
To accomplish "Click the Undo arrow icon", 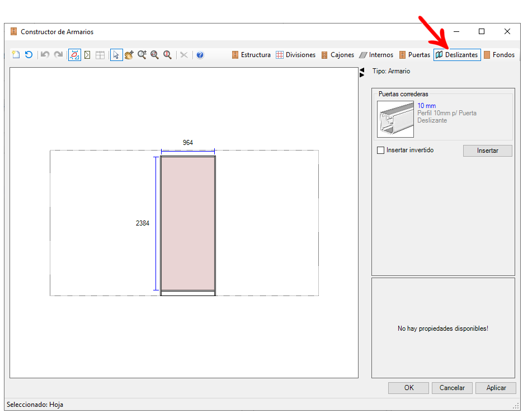I will tap(45, 55).
